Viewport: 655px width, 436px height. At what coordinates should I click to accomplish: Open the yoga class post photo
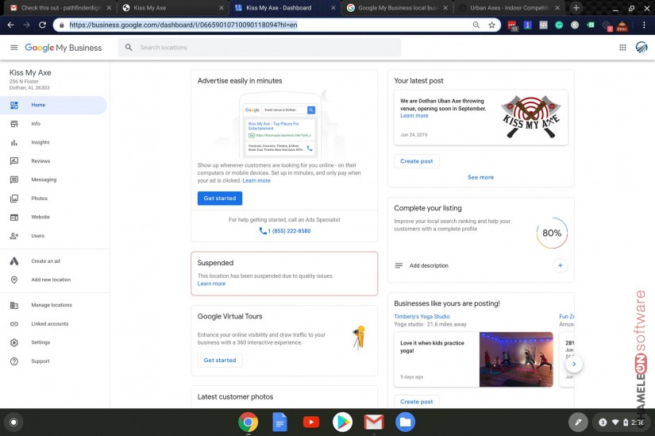tap(516, 360)
